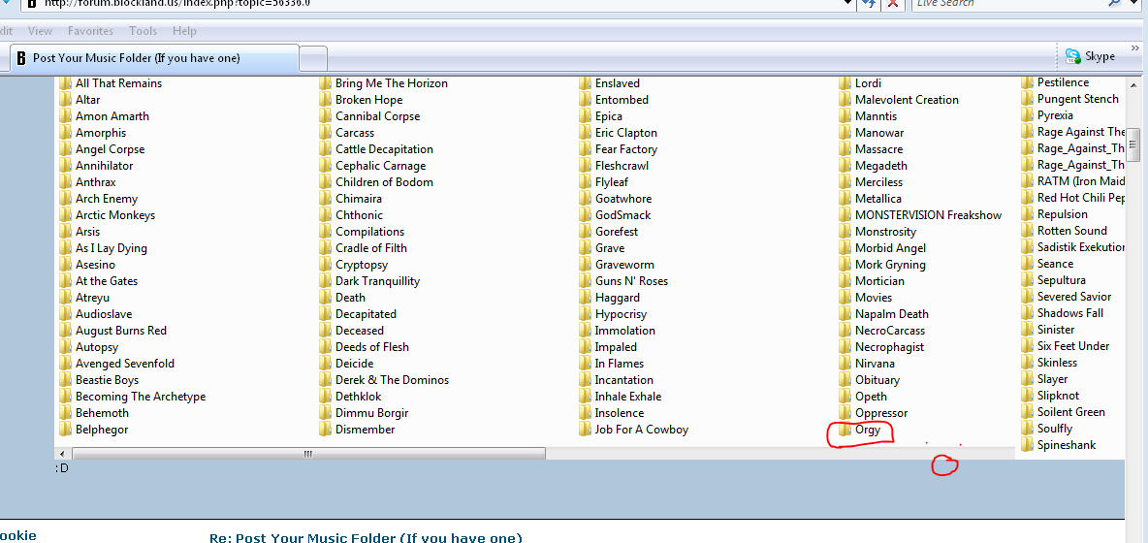Open the Favorites menu
This screenshot has width=1148, height=543.
(x=90, y=31)
